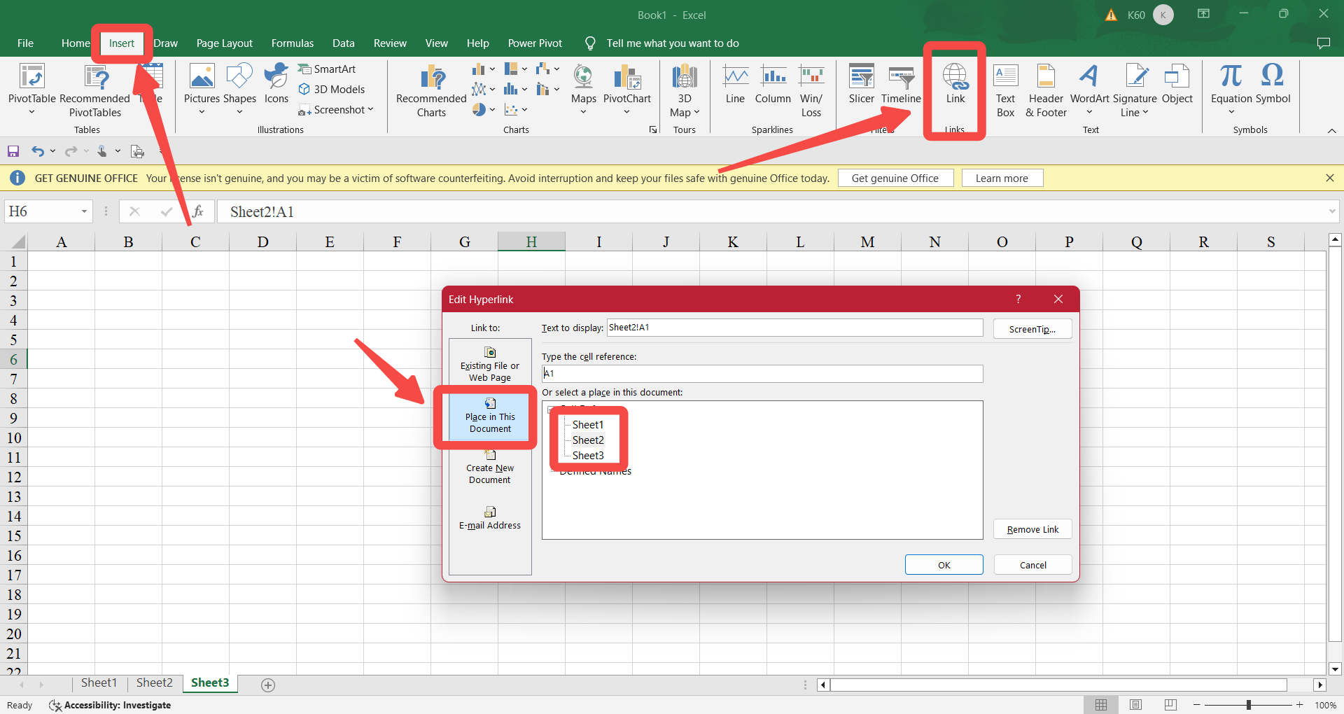Expand the Name Box dropdown
Screen dimensions: 1344x714
point(84,211)
